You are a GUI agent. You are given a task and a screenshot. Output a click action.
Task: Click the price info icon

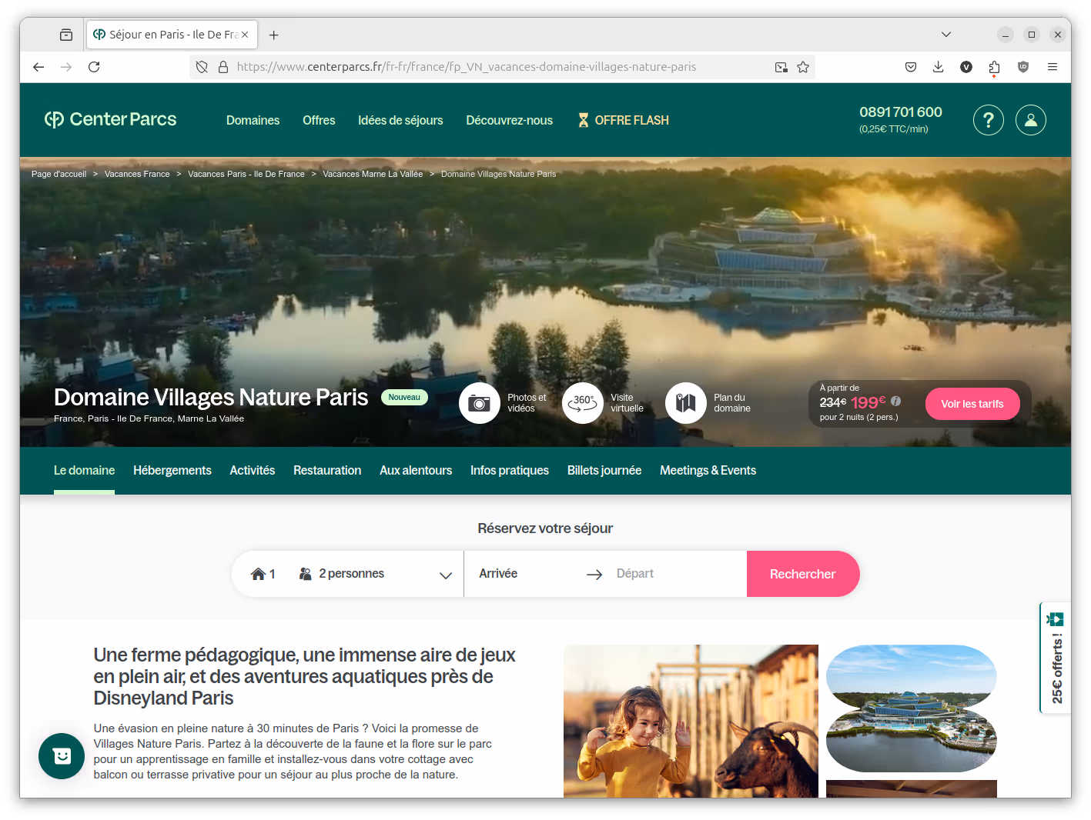pyautogui.click(x=895, y=402)
